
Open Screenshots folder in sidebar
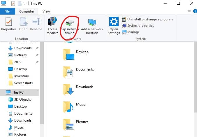[20, 83]
